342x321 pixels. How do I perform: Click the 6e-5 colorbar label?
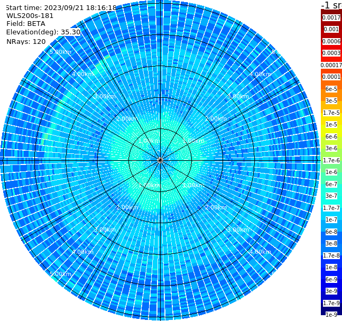point(331,89)
